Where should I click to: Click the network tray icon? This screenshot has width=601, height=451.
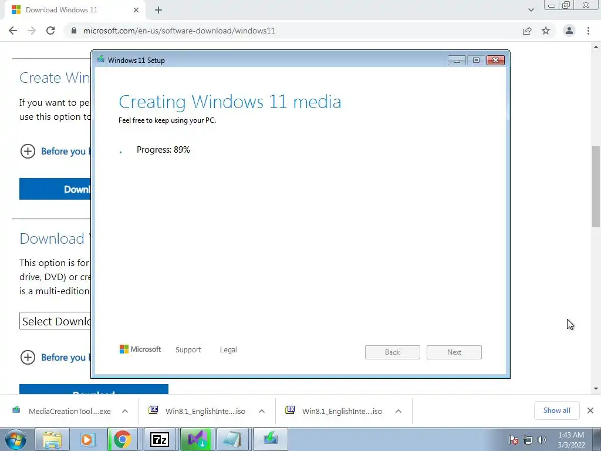click(528, 440)
